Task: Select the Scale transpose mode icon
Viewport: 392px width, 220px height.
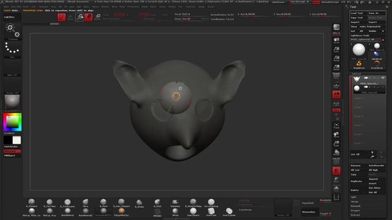Action: [x=88, y=17]
